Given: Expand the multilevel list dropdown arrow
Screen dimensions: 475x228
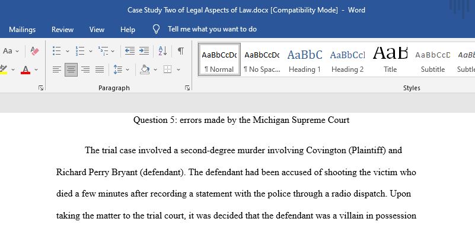Looking at the screenshot, I should point(113,51).
